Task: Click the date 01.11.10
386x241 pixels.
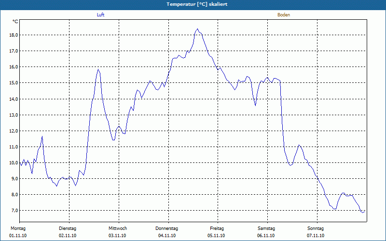Action: point(18,236)
